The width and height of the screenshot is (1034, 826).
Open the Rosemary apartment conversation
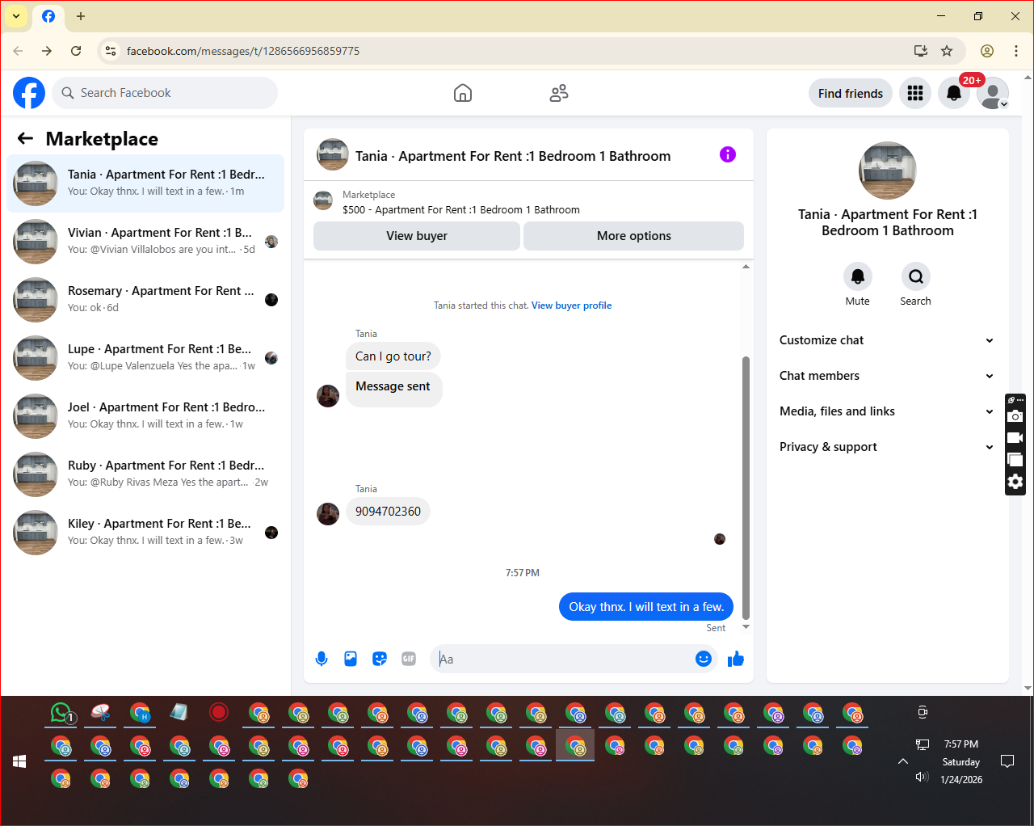pos(145,300)
